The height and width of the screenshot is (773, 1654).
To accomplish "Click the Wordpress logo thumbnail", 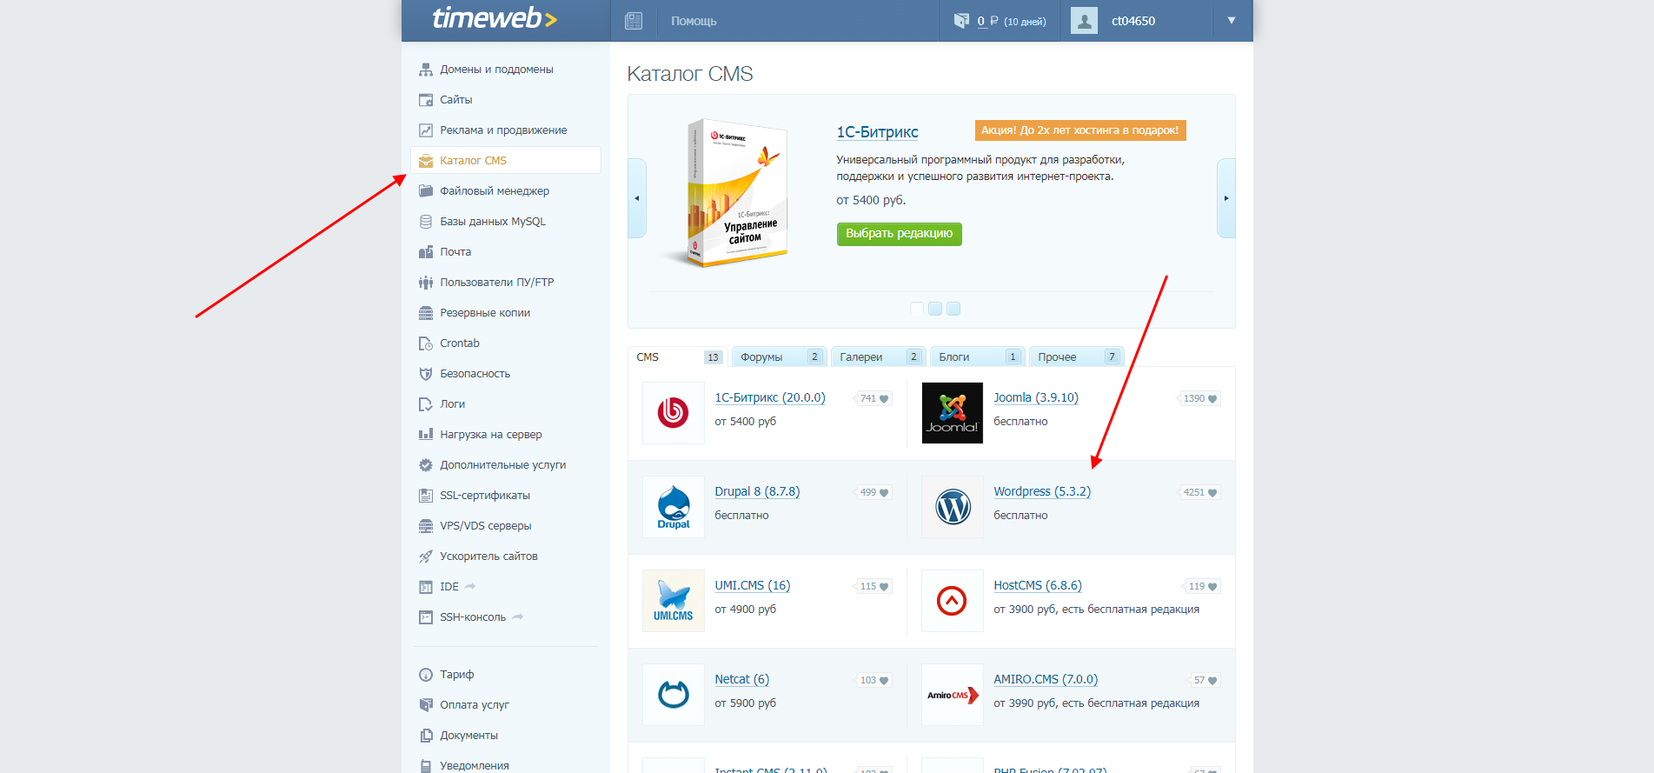I will (x=953, y=507).
